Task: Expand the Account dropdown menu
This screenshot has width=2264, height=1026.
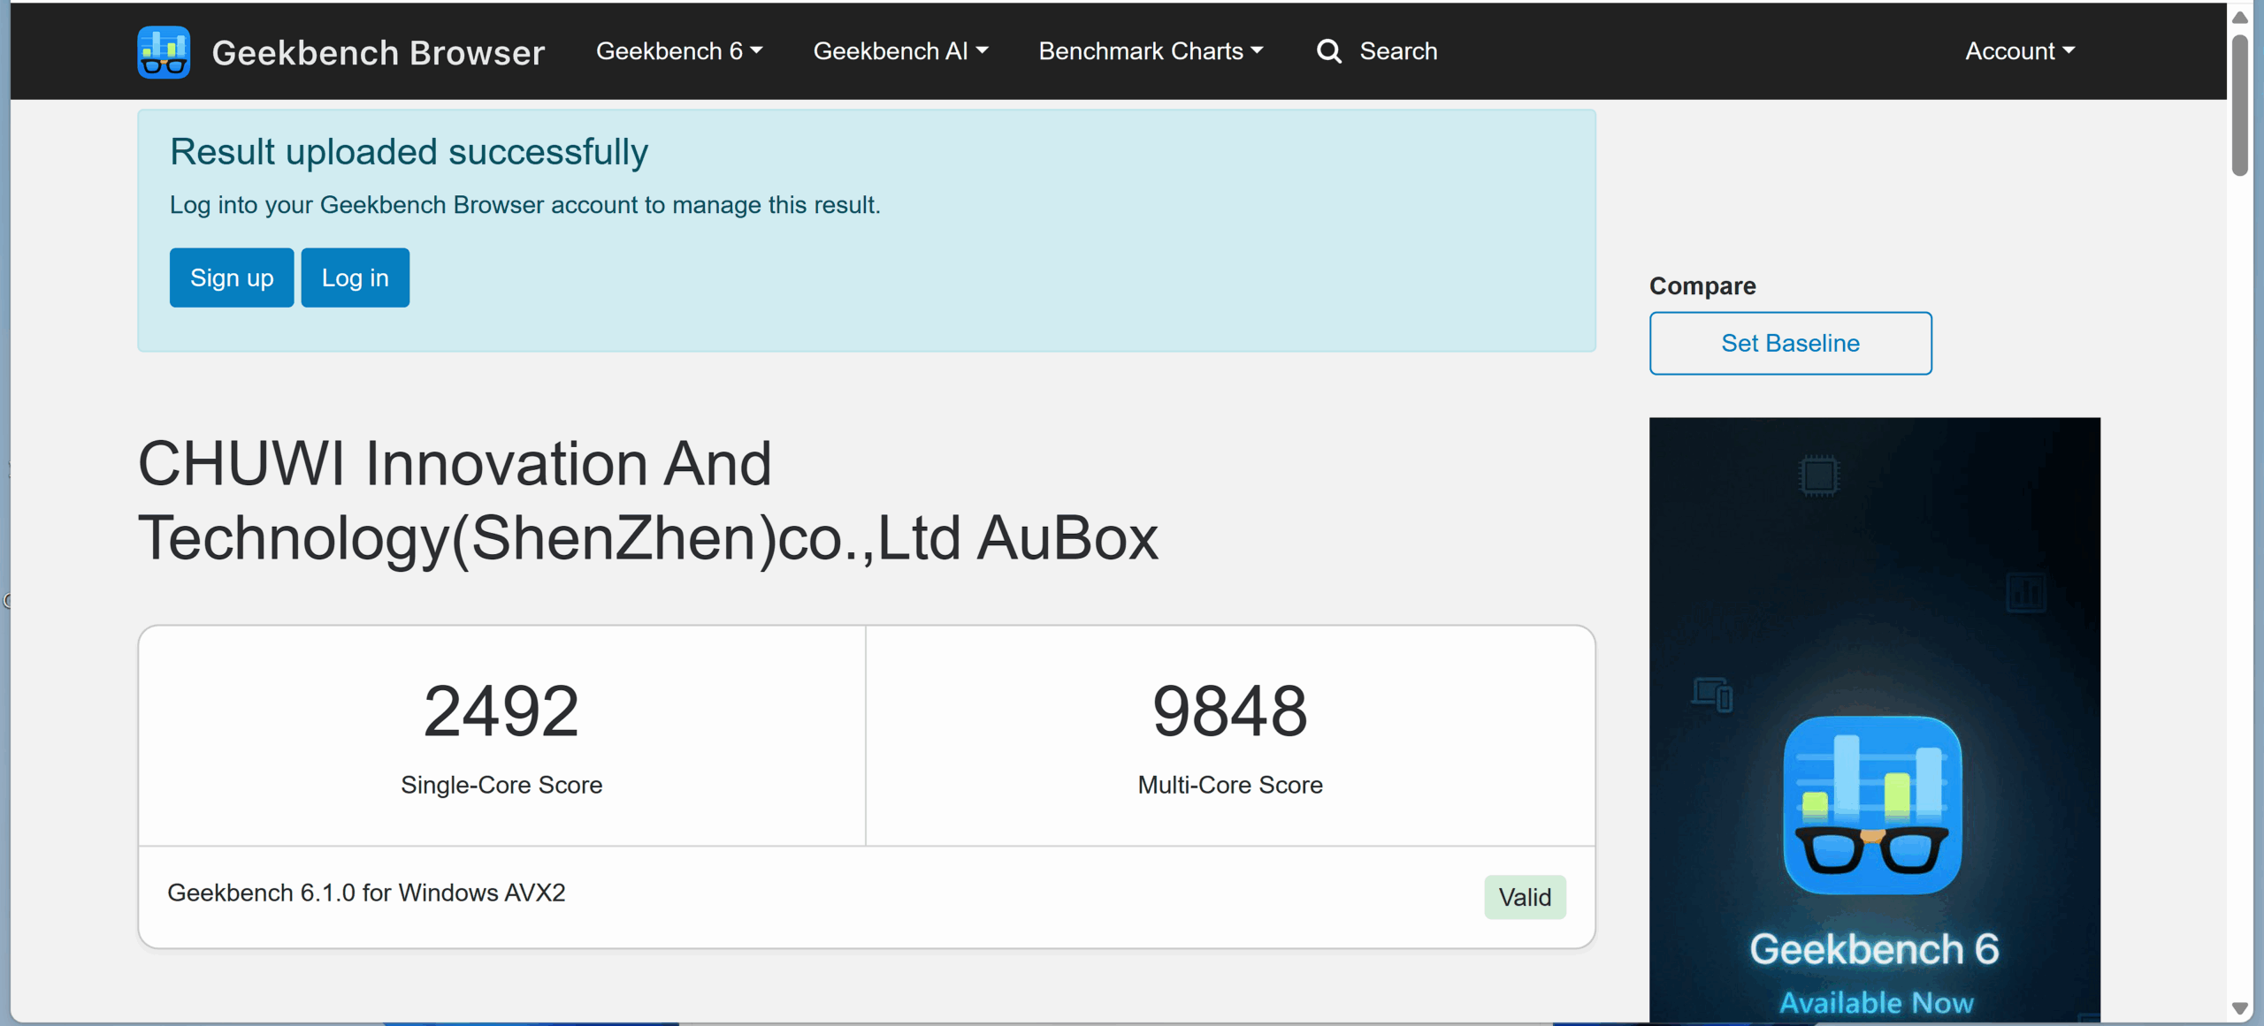Action: [x=2020, y=51]
